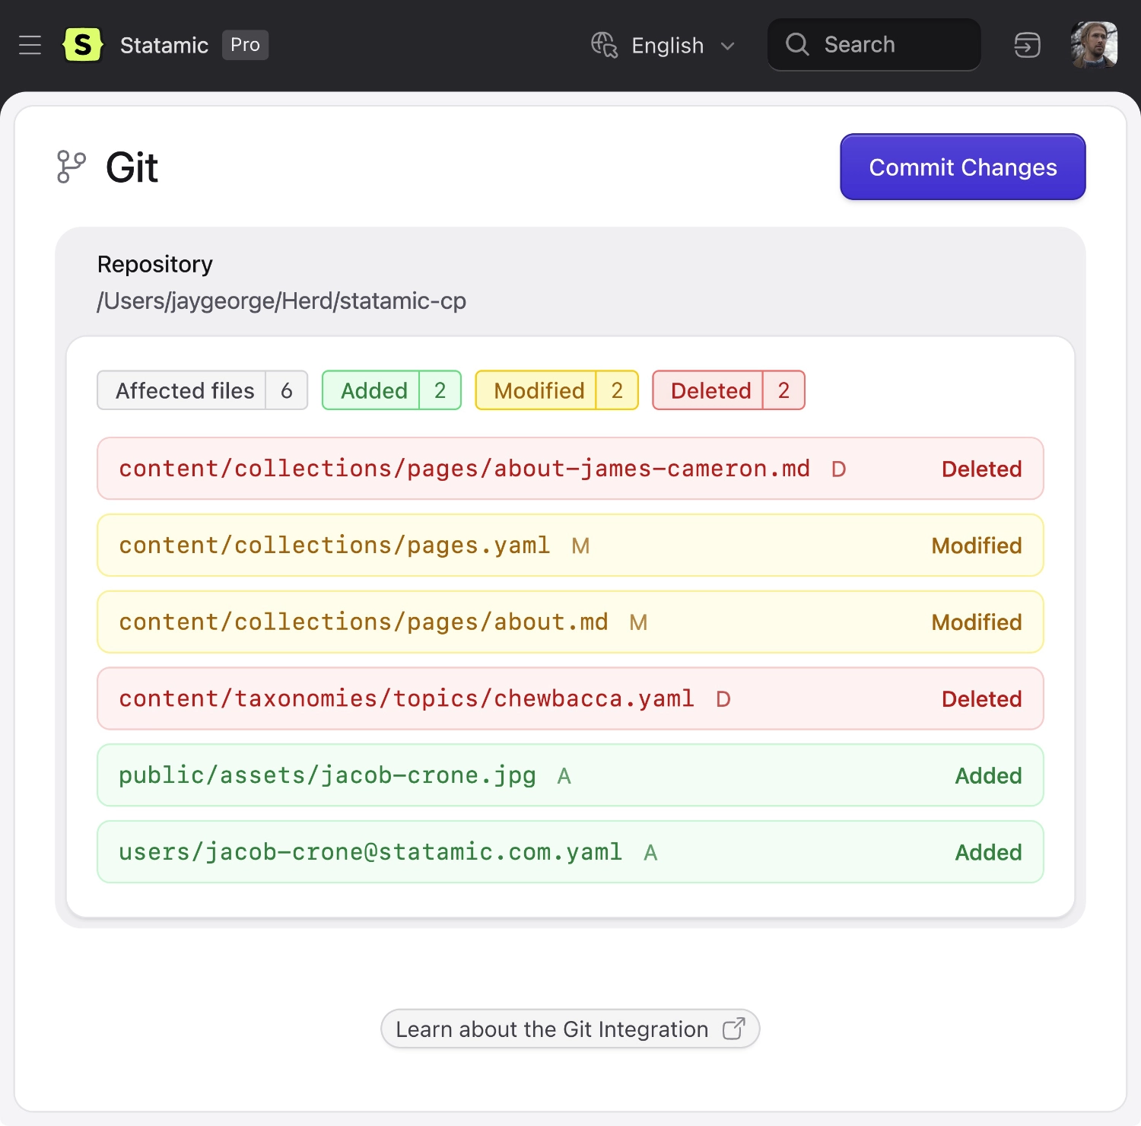This screenshot has height=1126, width=1141.
Task: Click the Statamic logo
Action: tap(83, 45)
